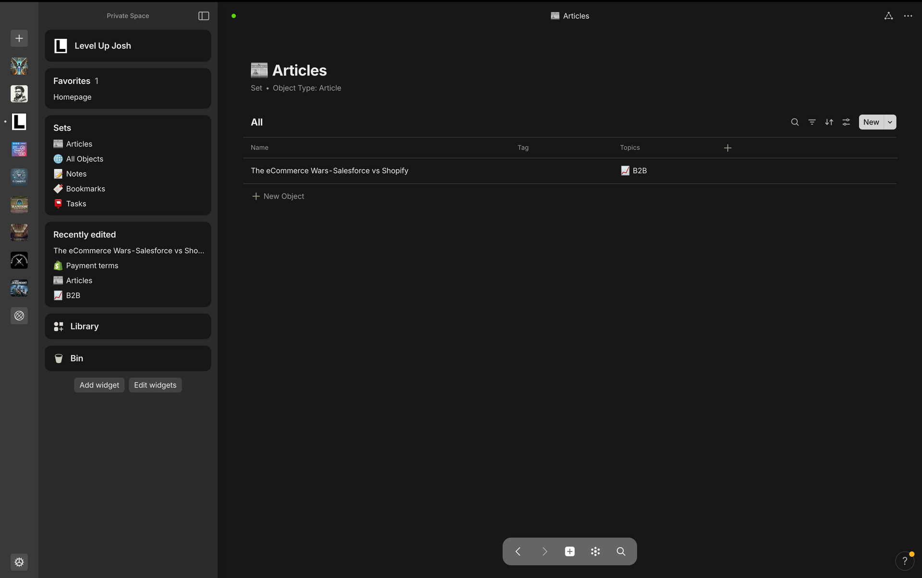
Task: Open the graph view icon at top right
Action: point(888,16)
